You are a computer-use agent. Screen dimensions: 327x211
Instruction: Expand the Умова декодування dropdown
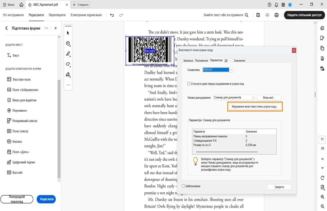(253, 97)
